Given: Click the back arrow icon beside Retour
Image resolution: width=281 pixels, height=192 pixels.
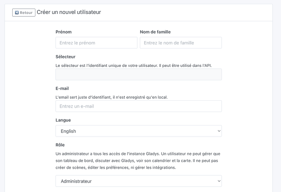Looking at the screenshot, I should [17, 13].
